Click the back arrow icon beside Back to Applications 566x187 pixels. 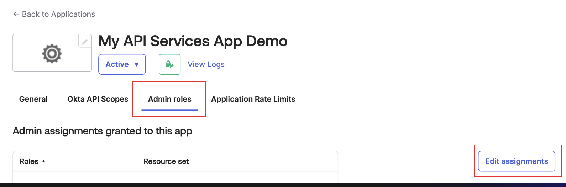pos(16,14)
